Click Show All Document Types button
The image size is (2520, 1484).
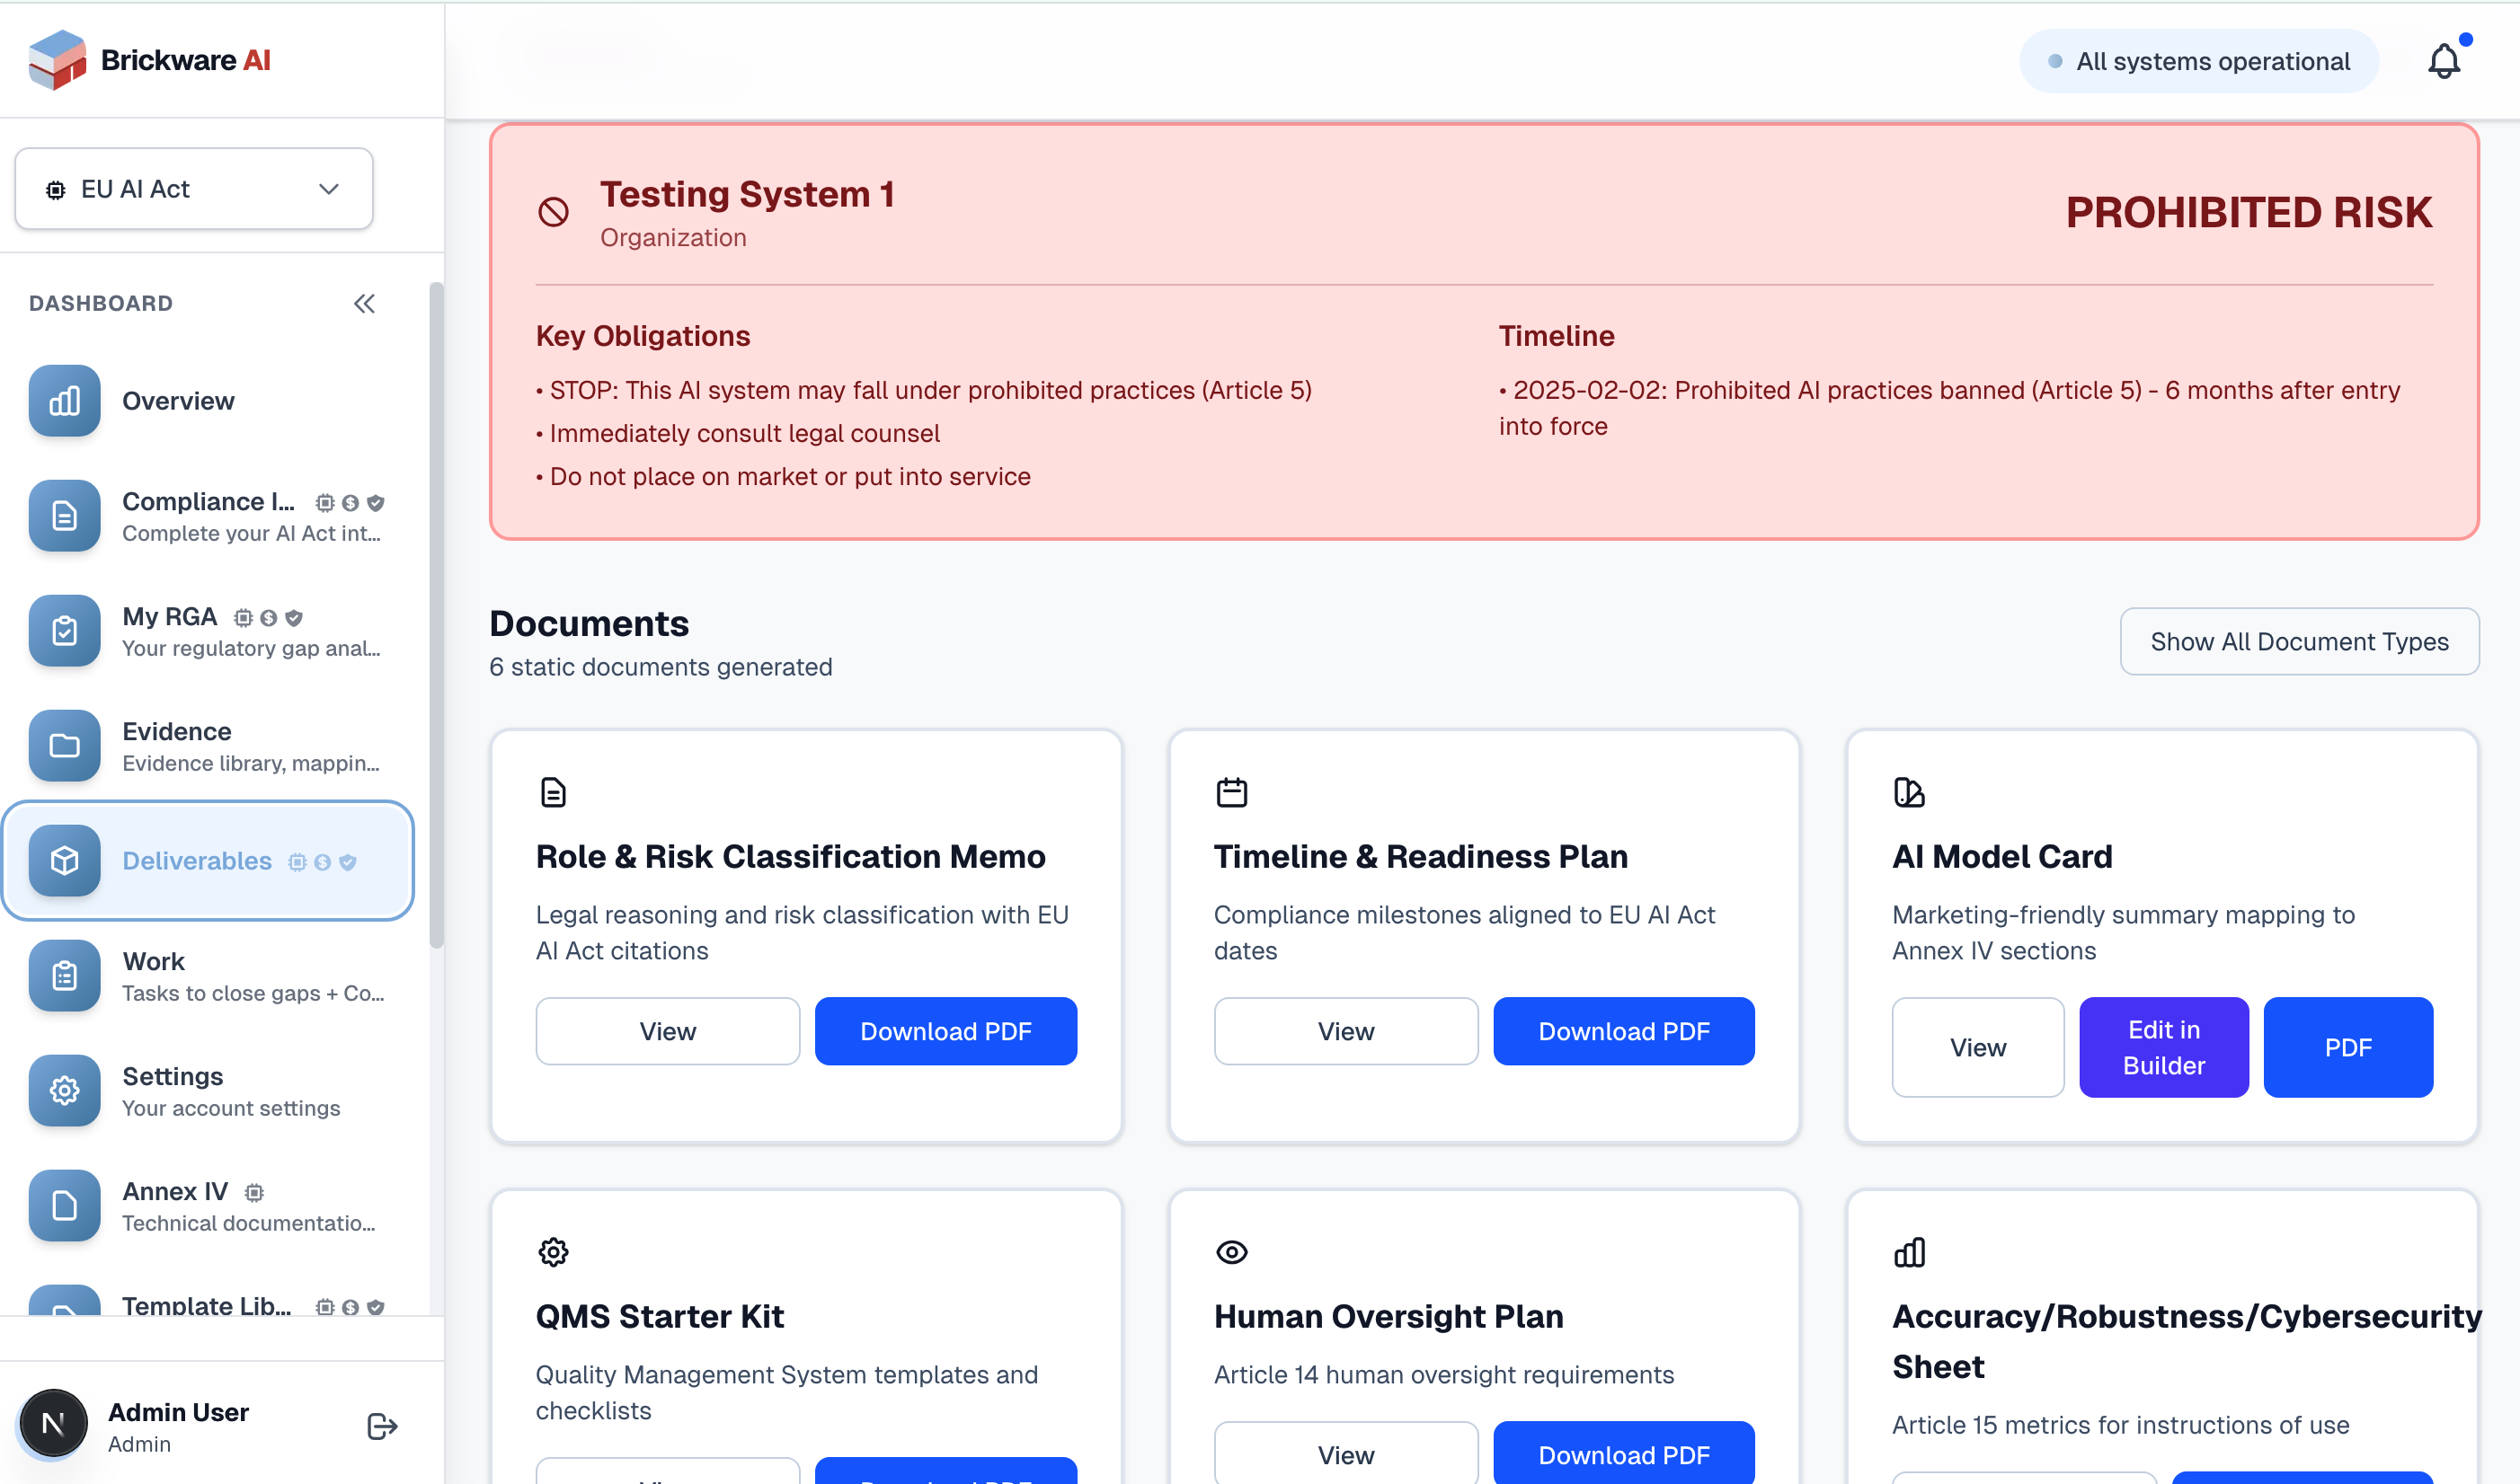[2299, 641]
